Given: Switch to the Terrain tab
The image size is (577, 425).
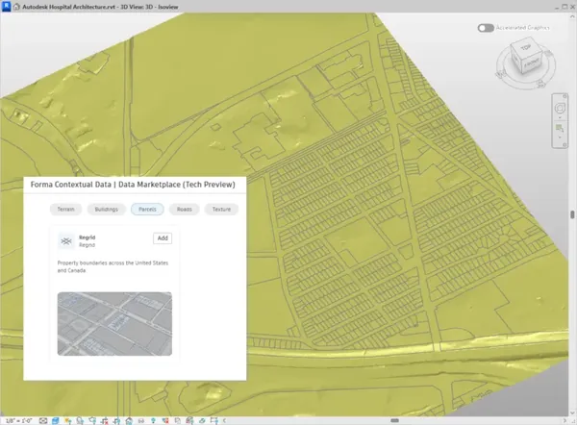Looking at the screenshot, I should coord(65,209).
